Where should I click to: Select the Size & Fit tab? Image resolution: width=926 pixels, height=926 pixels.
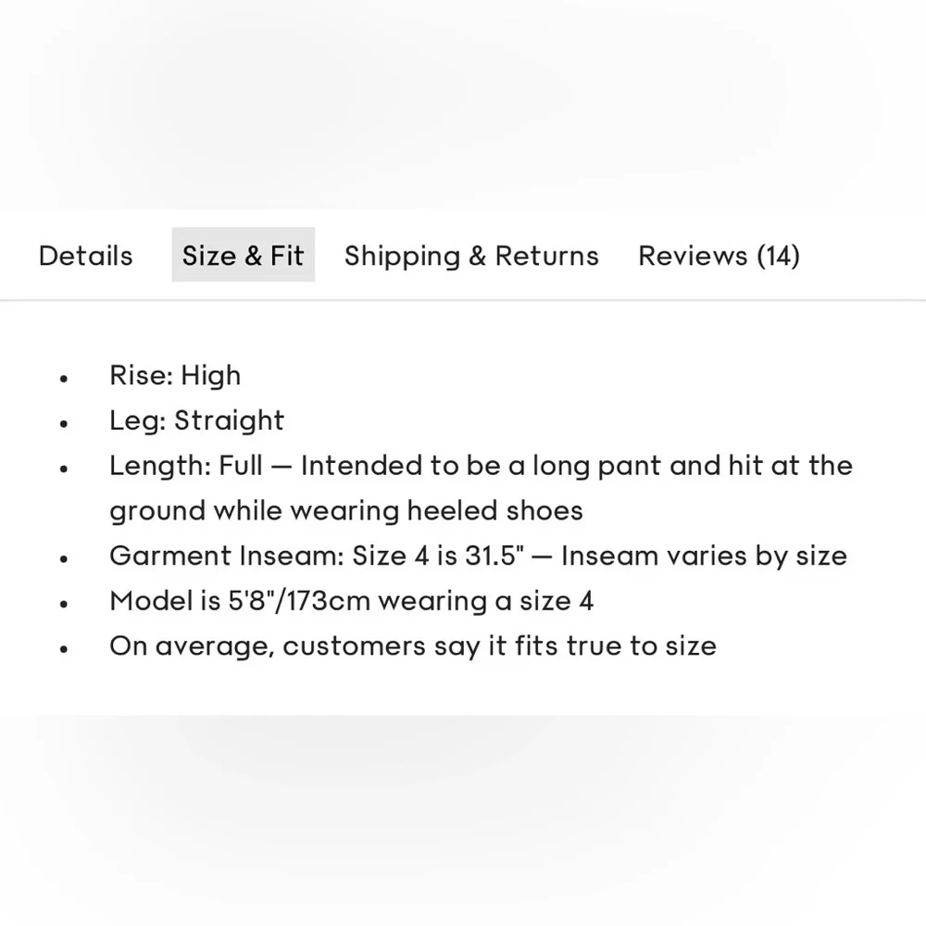(x=244, y=255)
